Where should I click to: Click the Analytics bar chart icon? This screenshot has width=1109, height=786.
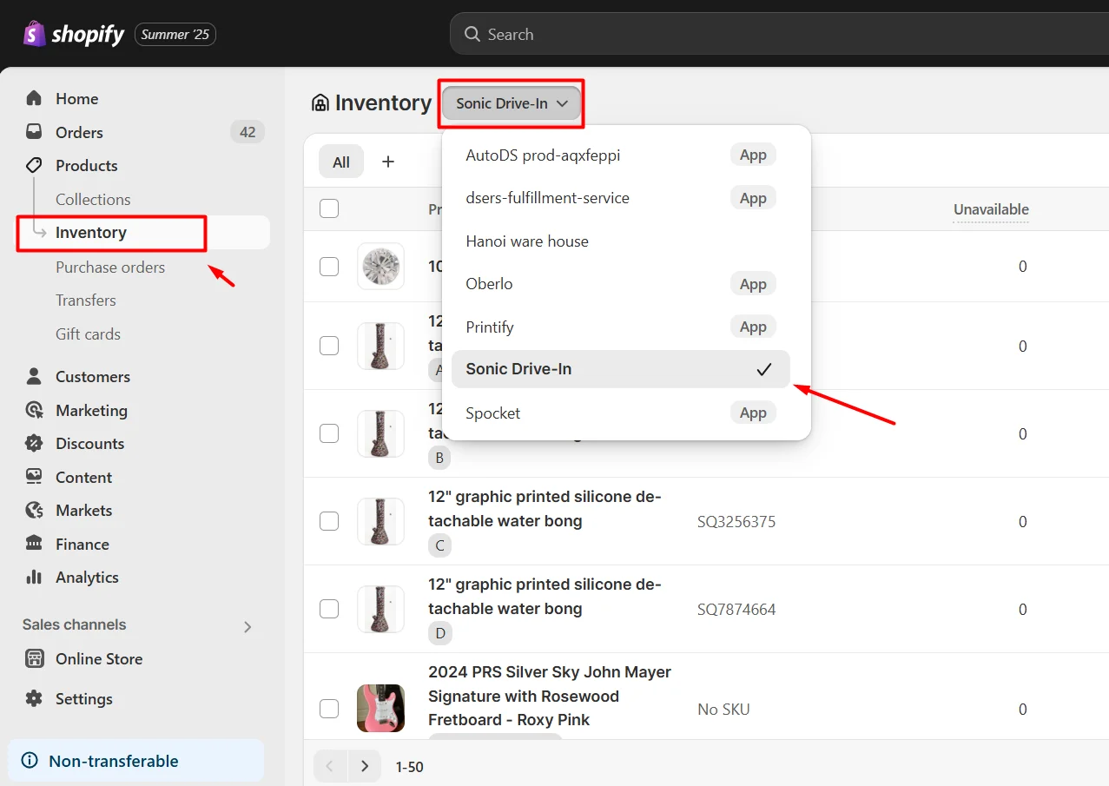click(x=34, y=577)
